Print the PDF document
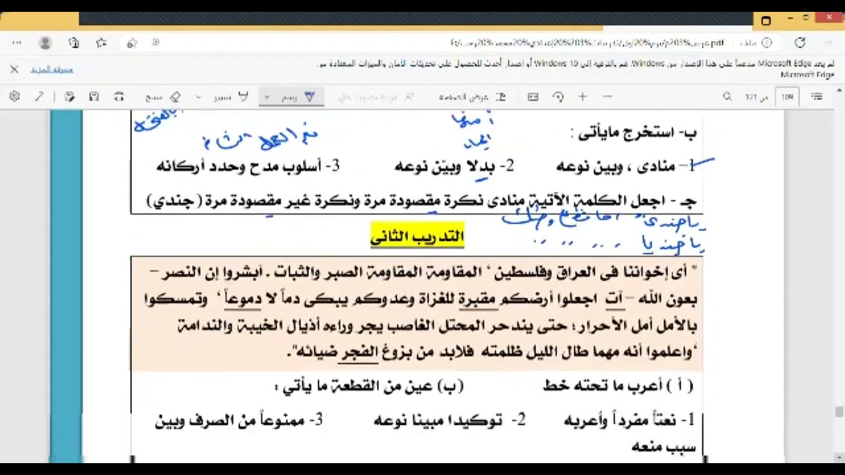 pos(119,97)
